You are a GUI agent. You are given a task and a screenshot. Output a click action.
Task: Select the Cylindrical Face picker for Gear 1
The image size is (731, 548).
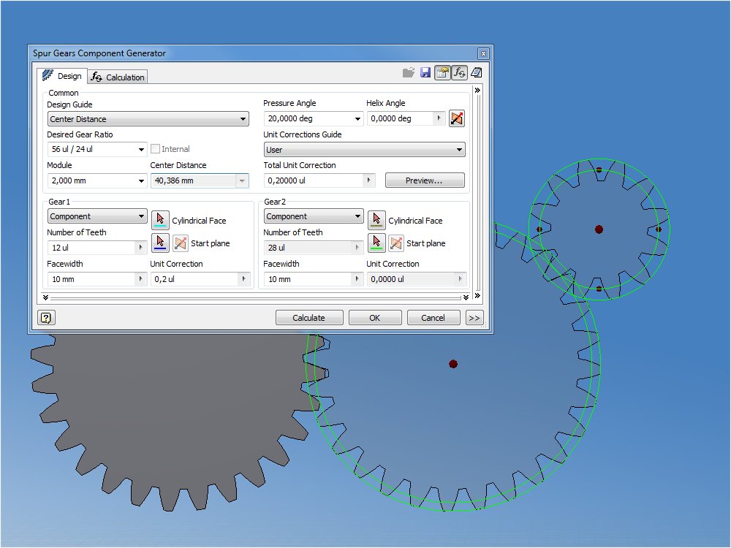tap(160, 219)
